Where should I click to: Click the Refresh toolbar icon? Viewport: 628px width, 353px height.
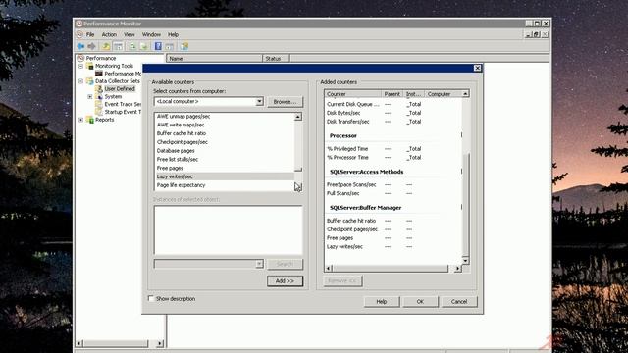click(x=132, y=46)
